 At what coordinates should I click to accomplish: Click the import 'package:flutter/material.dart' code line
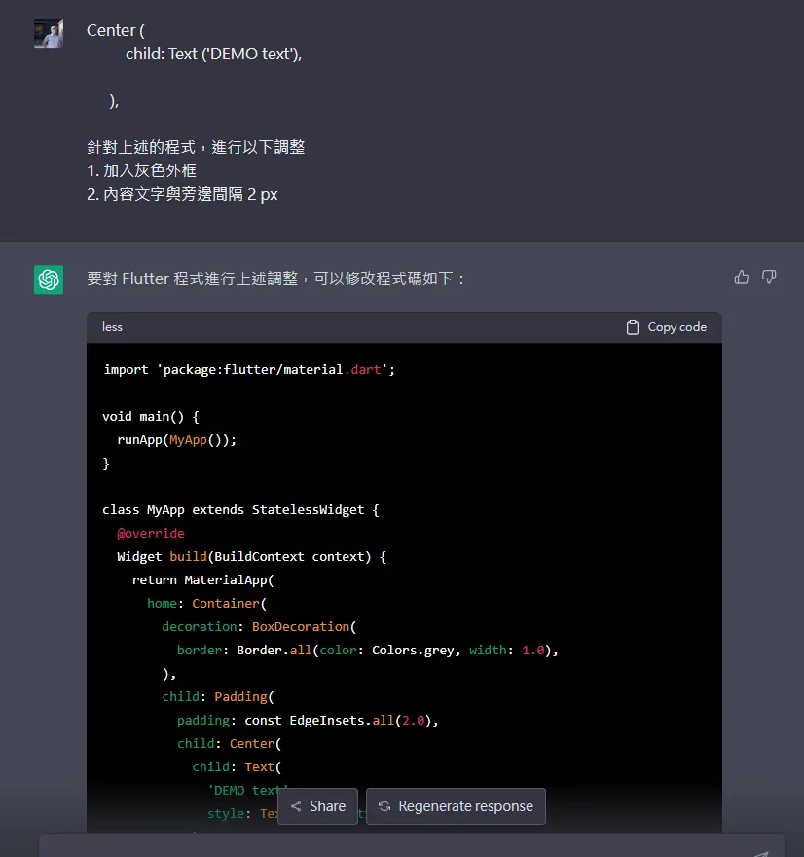pyautogui.click(x=249, y=370)
